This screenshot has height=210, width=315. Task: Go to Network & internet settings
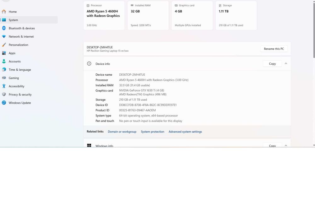coord(29,36)
